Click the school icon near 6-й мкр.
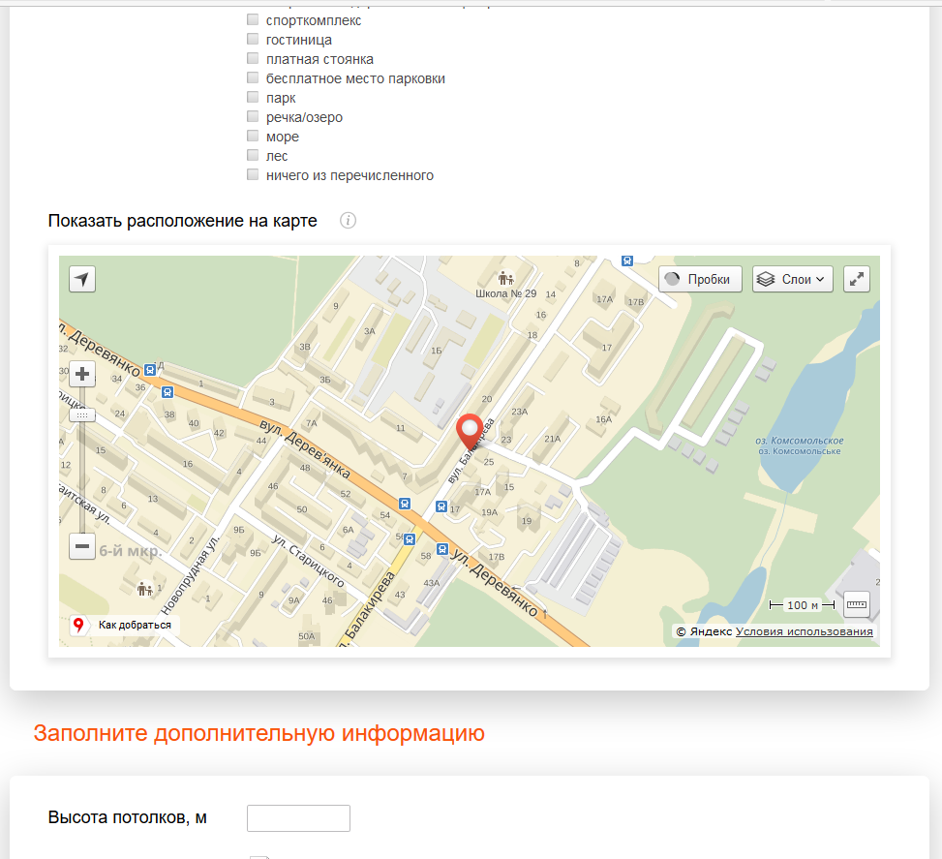This screenshot has height=859, width=942. pyautogui.click(x=144, y=589)
